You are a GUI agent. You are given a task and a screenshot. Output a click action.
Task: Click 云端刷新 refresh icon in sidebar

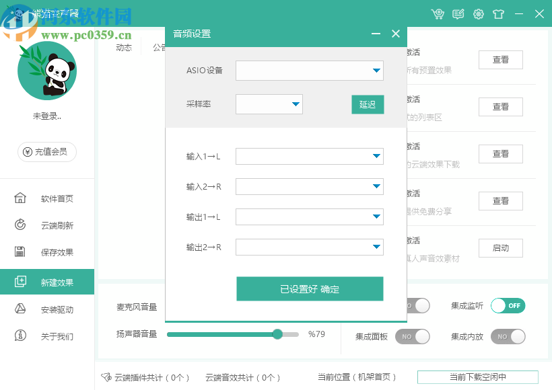(20, 225)
